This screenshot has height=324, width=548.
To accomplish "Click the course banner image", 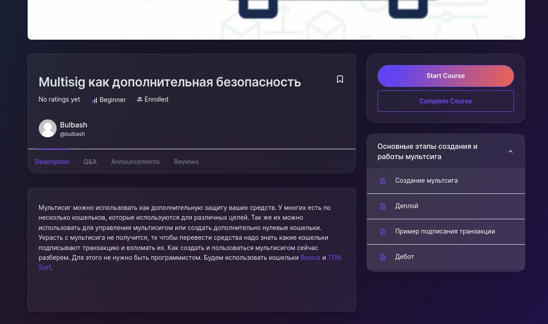I will 276,20.
